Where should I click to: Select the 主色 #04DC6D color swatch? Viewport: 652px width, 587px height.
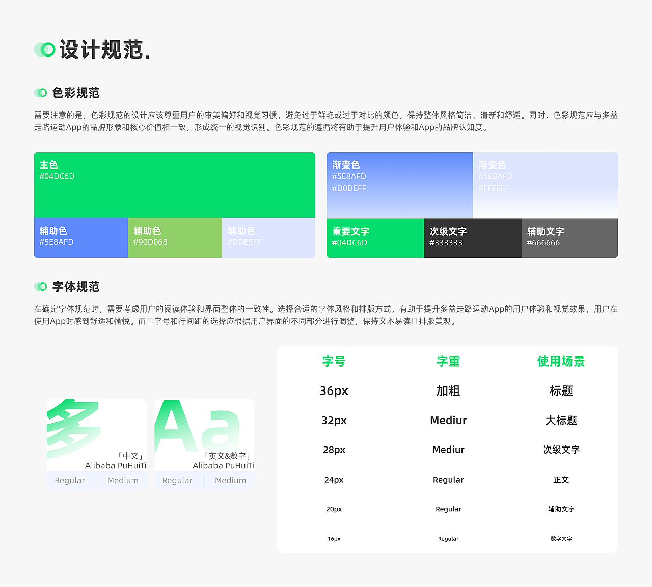(175, 185)
